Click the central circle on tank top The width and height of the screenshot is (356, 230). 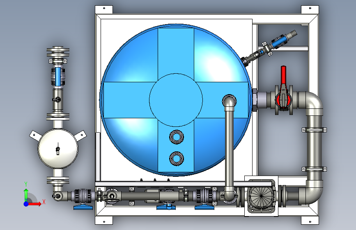176,100
